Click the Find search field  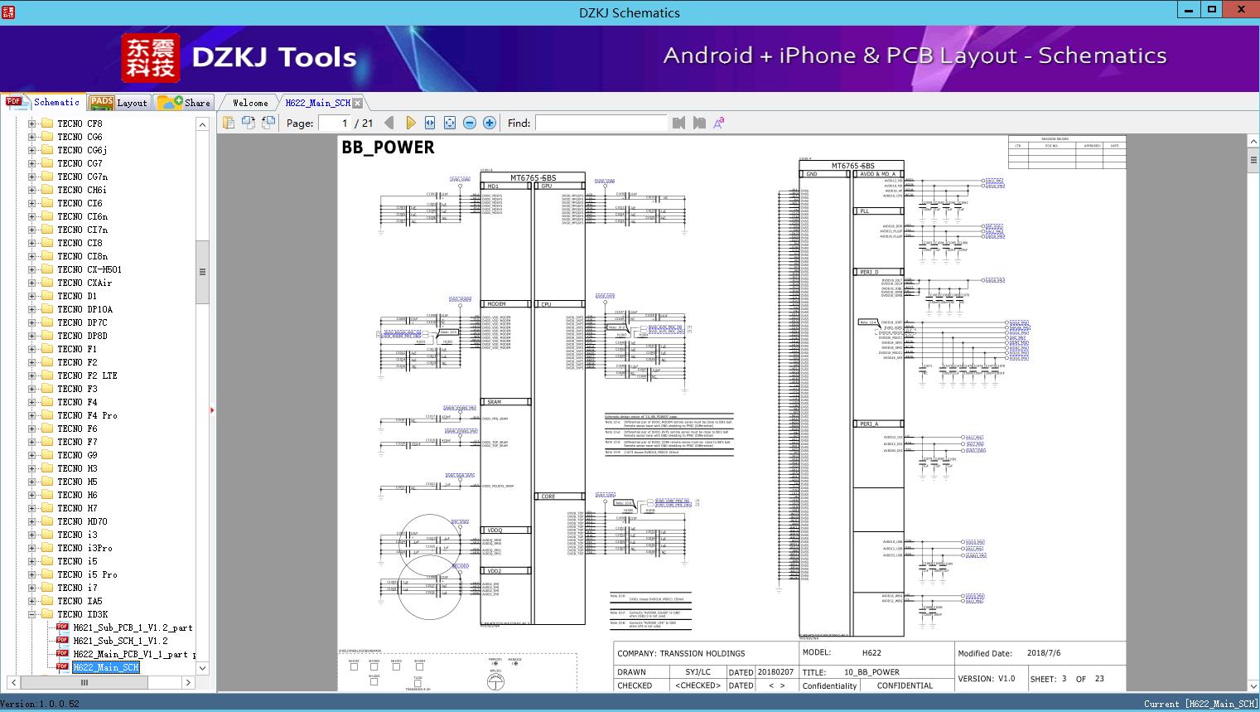601,123
